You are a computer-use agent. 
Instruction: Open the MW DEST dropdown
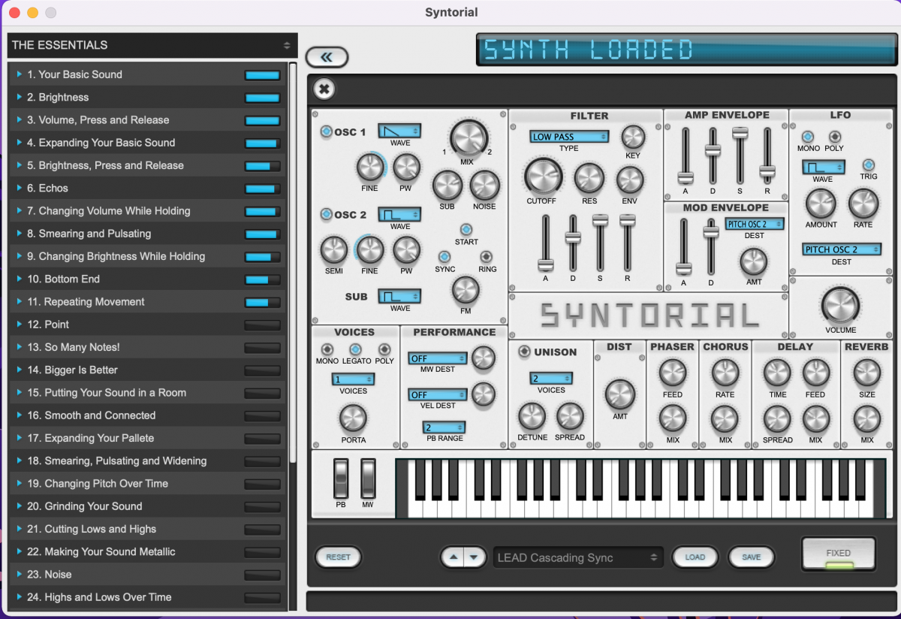pos(438,358)
